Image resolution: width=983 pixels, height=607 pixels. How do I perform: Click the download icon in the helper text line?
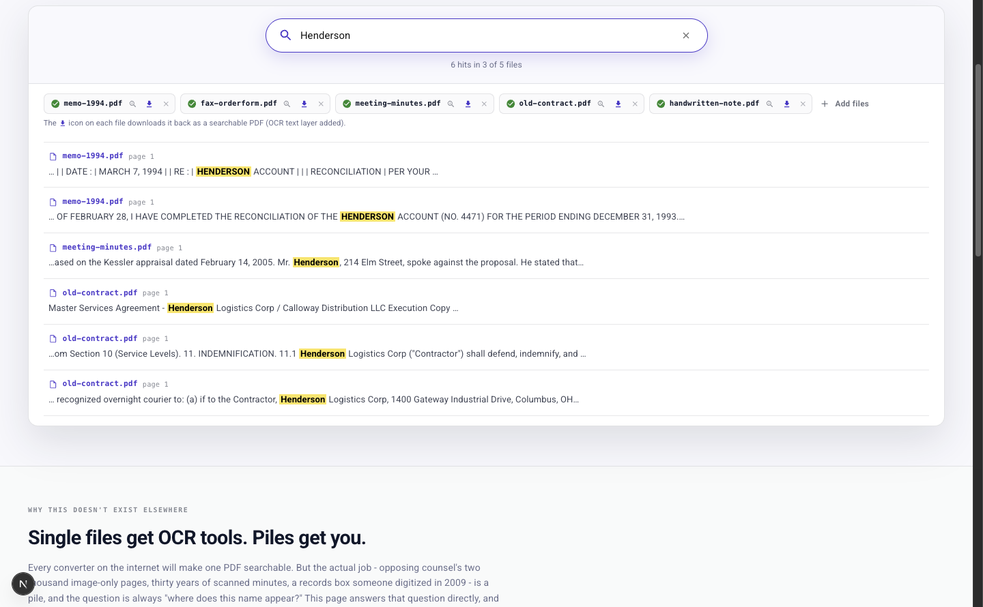point(63,123)
